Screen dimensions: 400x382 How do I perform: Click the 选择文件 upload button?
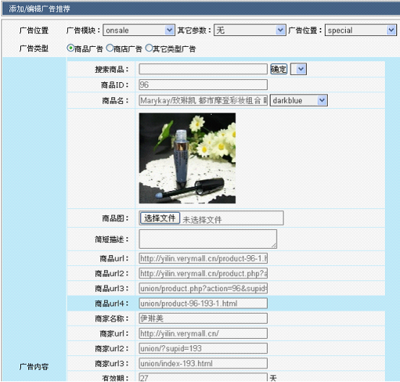click(x=160, y=218)
